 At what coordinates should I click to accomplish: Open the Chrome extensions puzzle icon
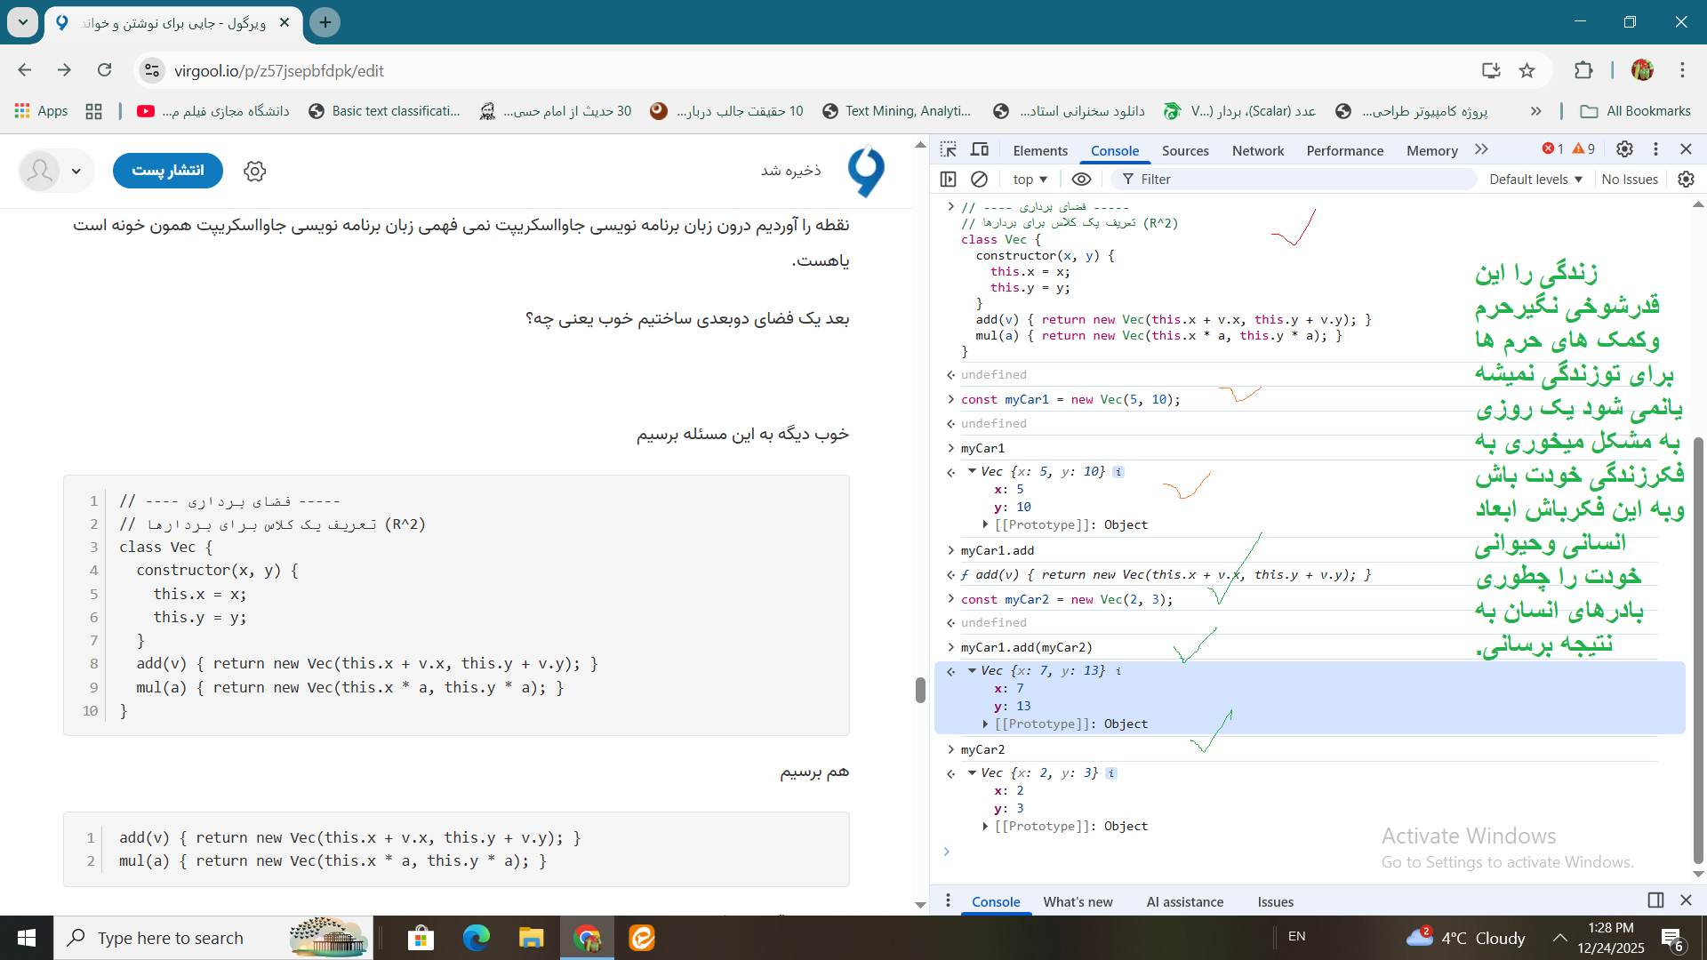pyautogui.click(x=1583, y=71)
